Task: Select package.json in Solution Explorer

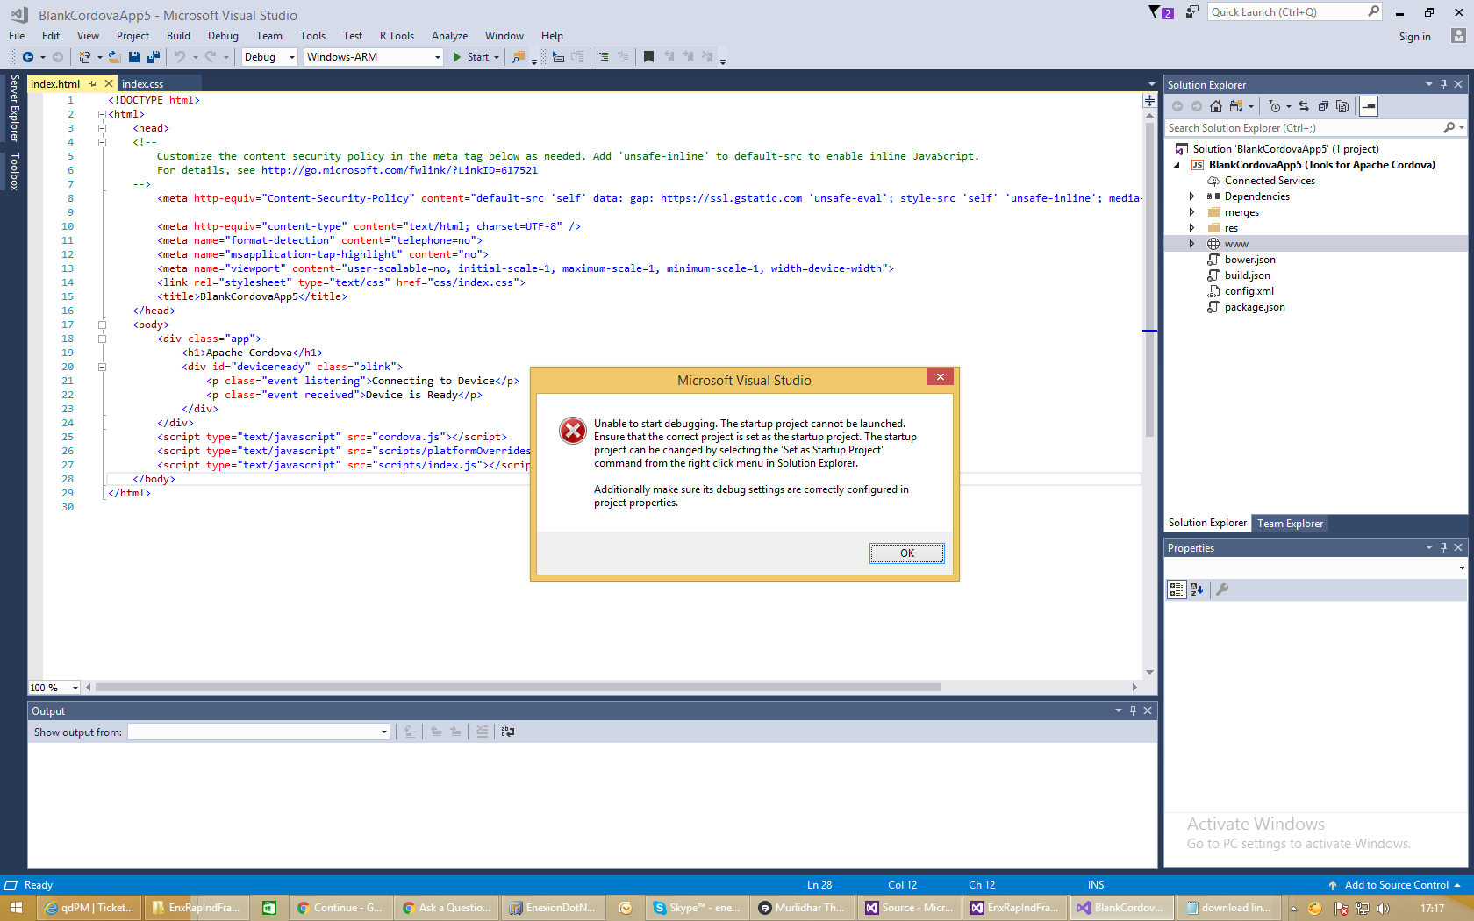Action: pyautogui.click(x=1254, y=307)
